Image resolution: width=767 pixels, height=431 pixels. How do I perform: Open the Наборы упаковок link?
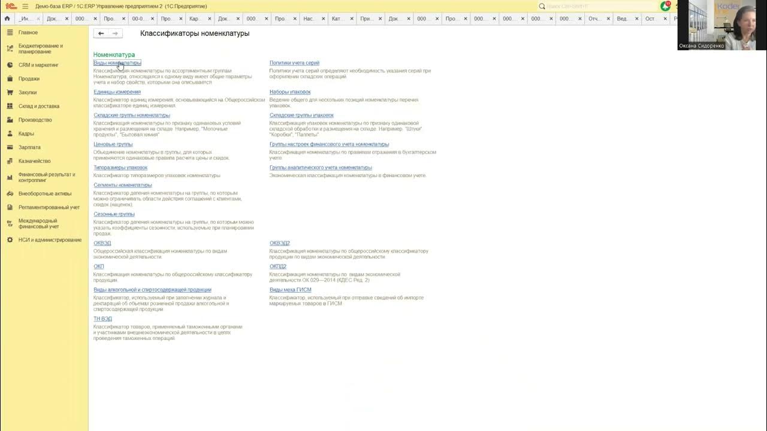[x=290, y=92]
